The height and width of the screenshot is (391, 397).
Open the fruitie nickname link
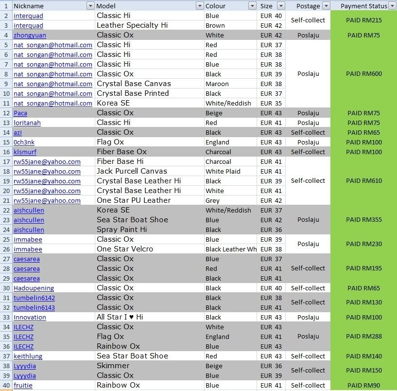click(23, 385)
